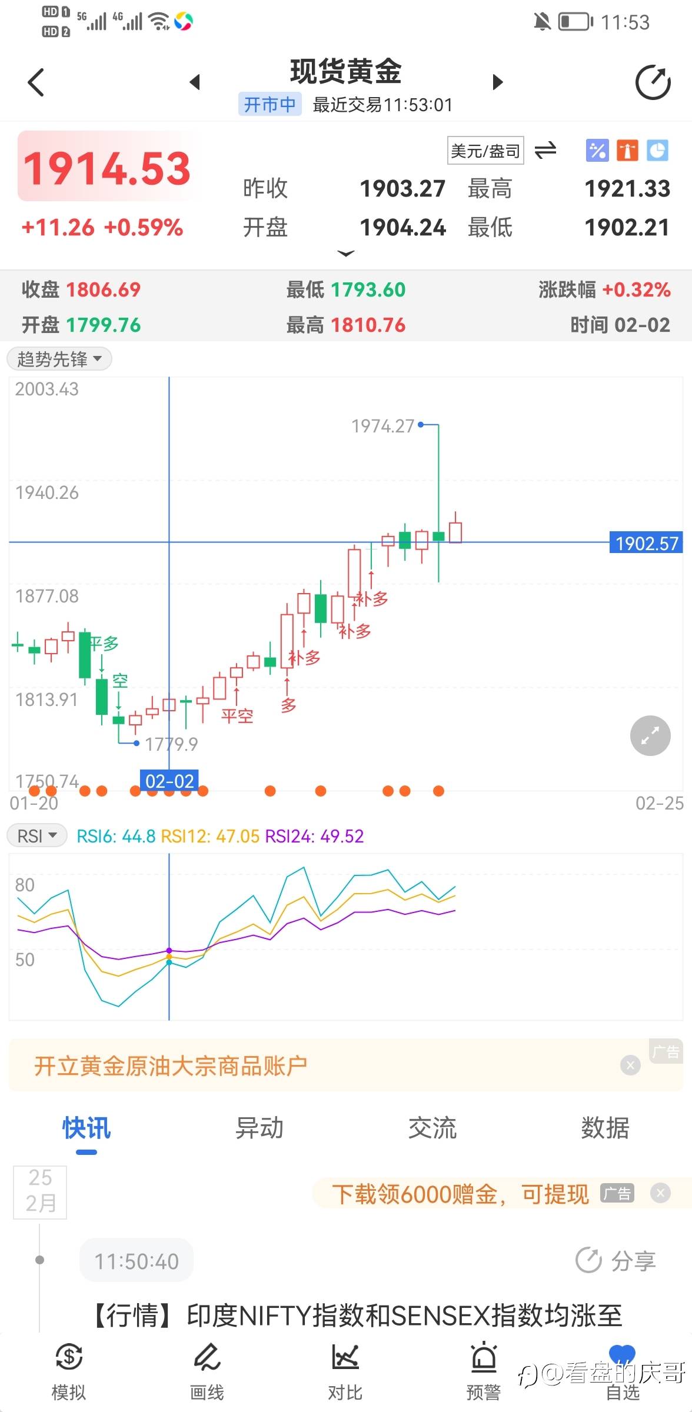Refresh the gold quote data
Viewport: 692px width, 1412px height.
point(653,82)
